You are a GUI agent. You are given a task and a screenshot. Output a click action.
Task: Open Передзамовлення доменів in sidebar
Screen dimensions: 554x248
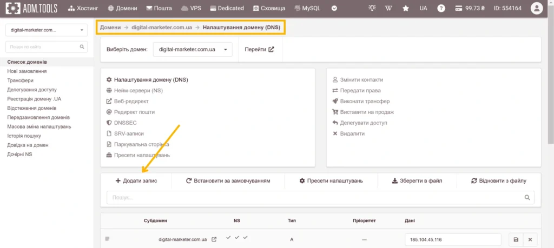(x=38, y=117)
